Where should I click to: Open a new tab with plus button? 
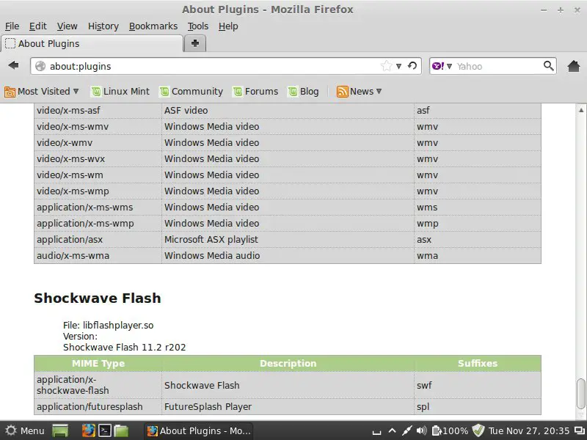(195, 43)
